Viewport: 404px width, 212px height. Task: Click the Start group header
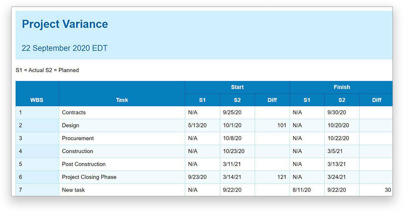tap(237, 87)
